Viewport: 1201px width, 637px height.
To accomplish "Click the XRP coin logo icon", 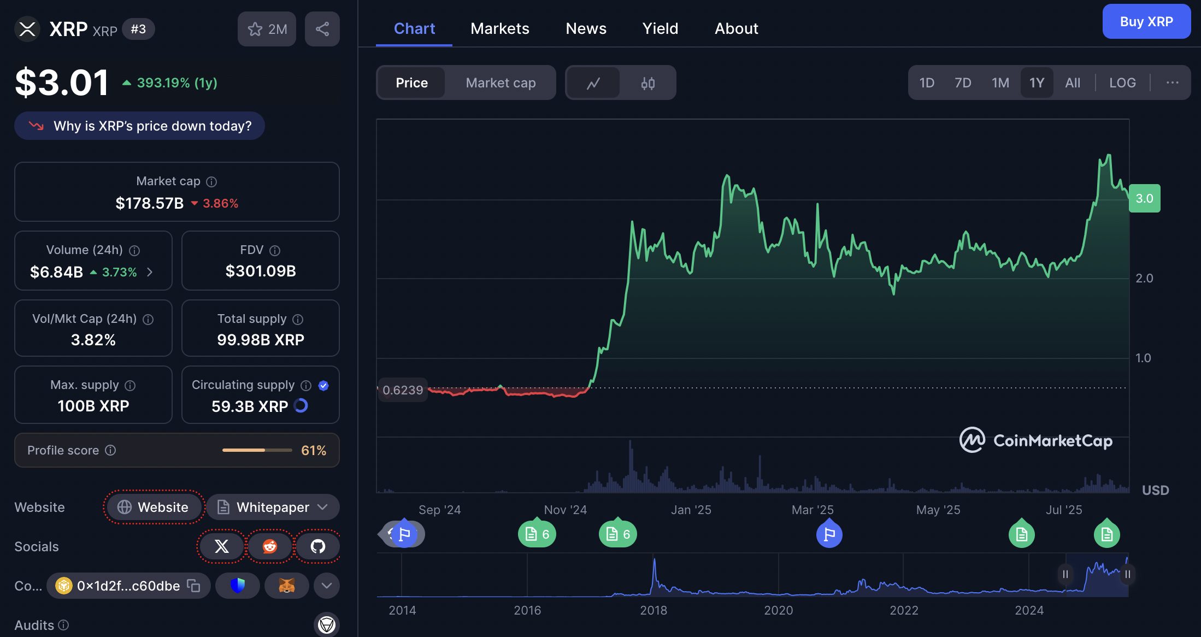I will (x=27, y=29).
